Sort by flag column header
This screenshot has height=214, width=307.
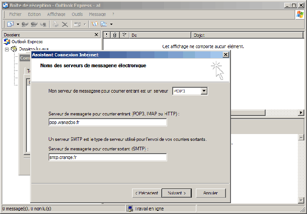click(124, 35)
